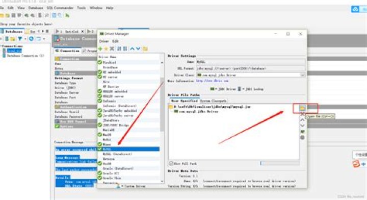The image size is (367, 200).
Task: Click the blue circular refresh icon in Databases panel
Action: point(31,39)
